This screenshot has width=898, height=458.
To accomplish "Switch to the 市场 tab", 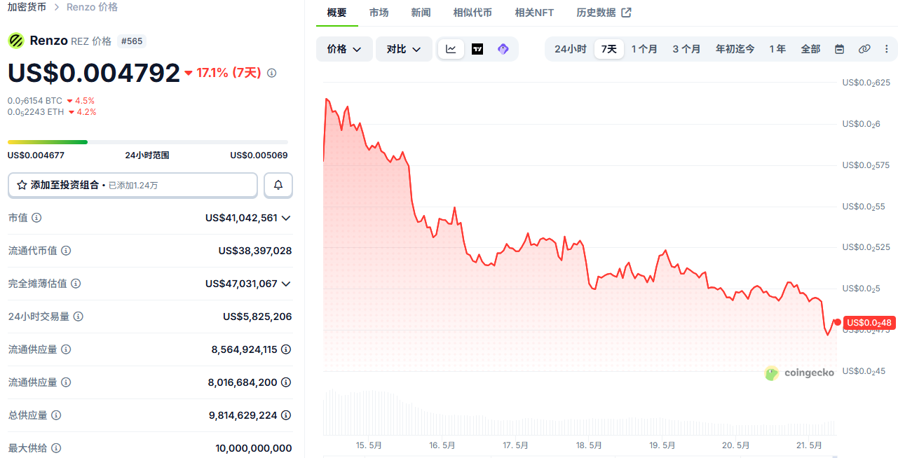I will (x=379, y=13).
